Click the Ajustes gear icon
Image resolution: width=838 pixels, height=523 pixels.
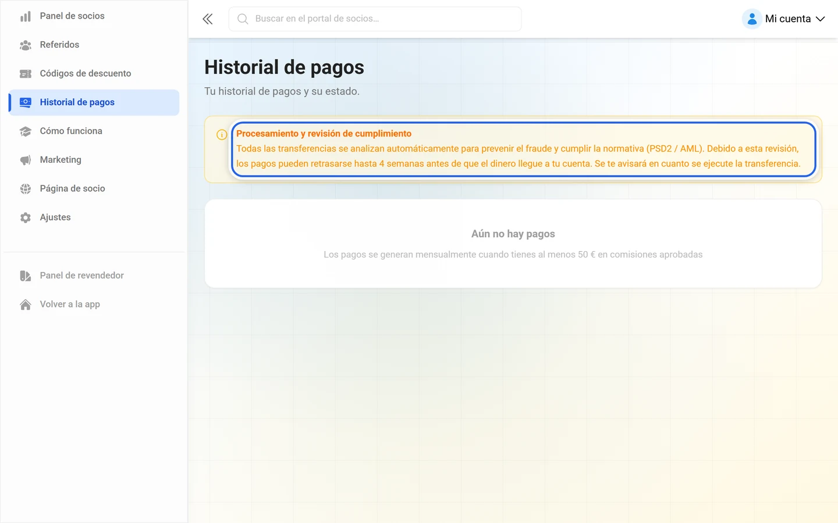[26, 217]
